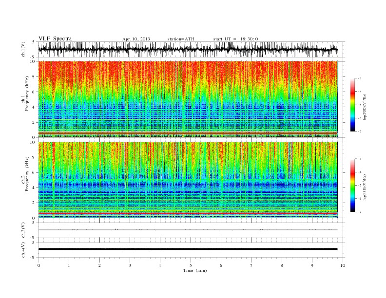Click the "ch.4(V)" y-axis label

[23, 250]
